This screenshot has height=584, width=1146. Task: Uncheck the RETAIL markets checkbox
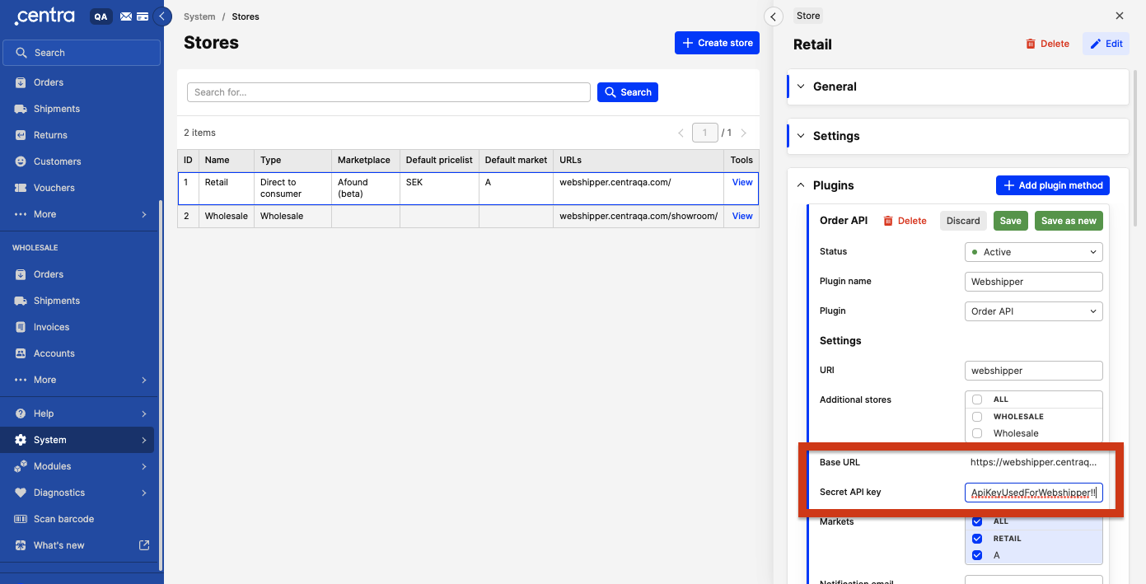coord(977,539)
